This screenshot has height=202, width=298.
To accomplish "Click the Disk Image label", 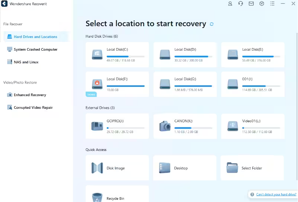I will coord(115,168).
